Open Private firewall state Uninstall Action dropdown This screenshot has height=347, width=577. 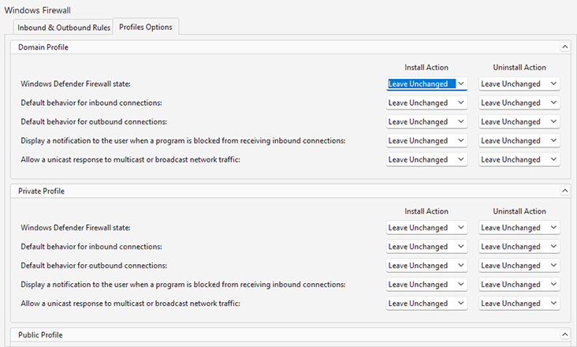point(519,227)
